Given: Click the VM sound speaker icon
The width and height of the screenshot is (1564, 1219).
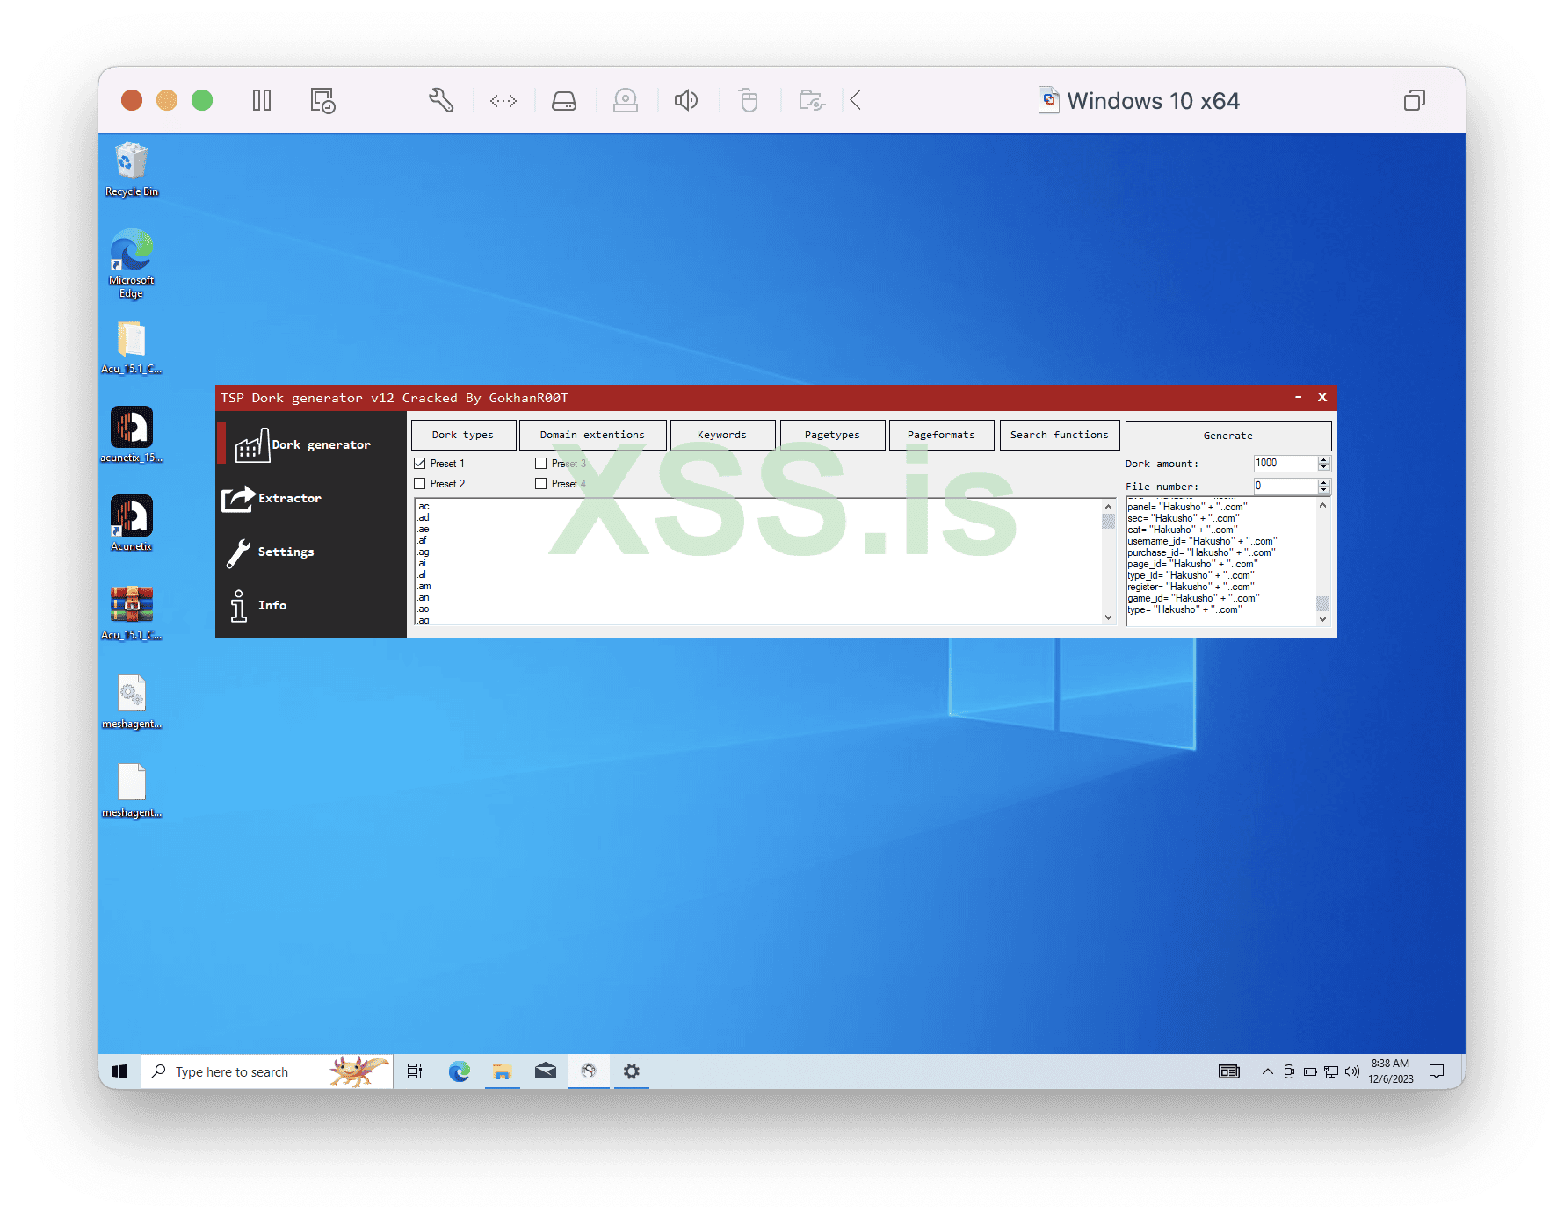Looking at the screenshot, I should click(686, 100).
